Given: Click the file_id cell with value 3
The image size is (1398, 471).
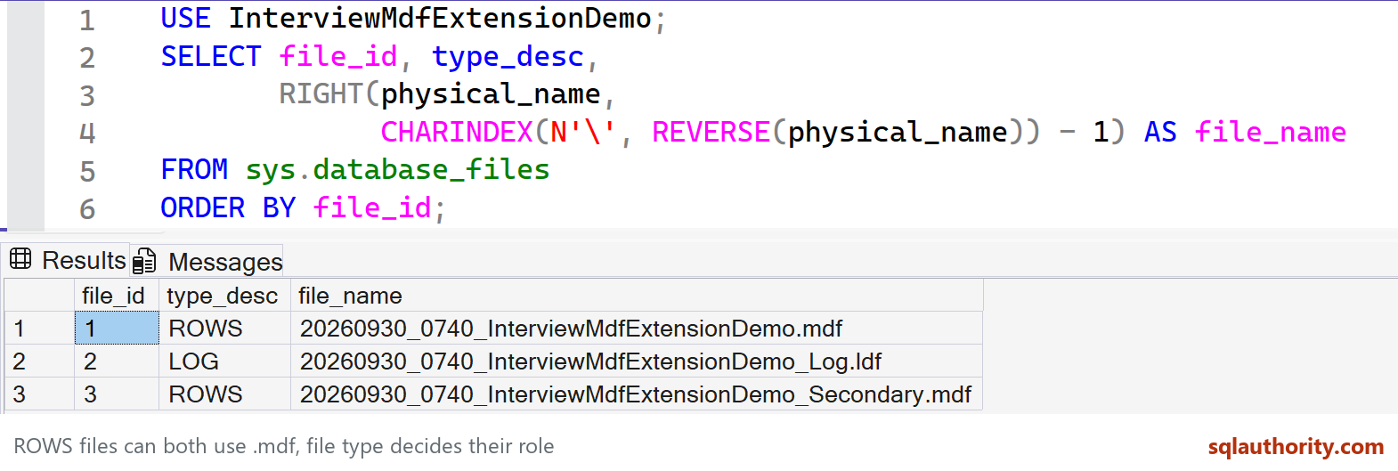Looking at the screenshot, I should [x=117, y=394].
